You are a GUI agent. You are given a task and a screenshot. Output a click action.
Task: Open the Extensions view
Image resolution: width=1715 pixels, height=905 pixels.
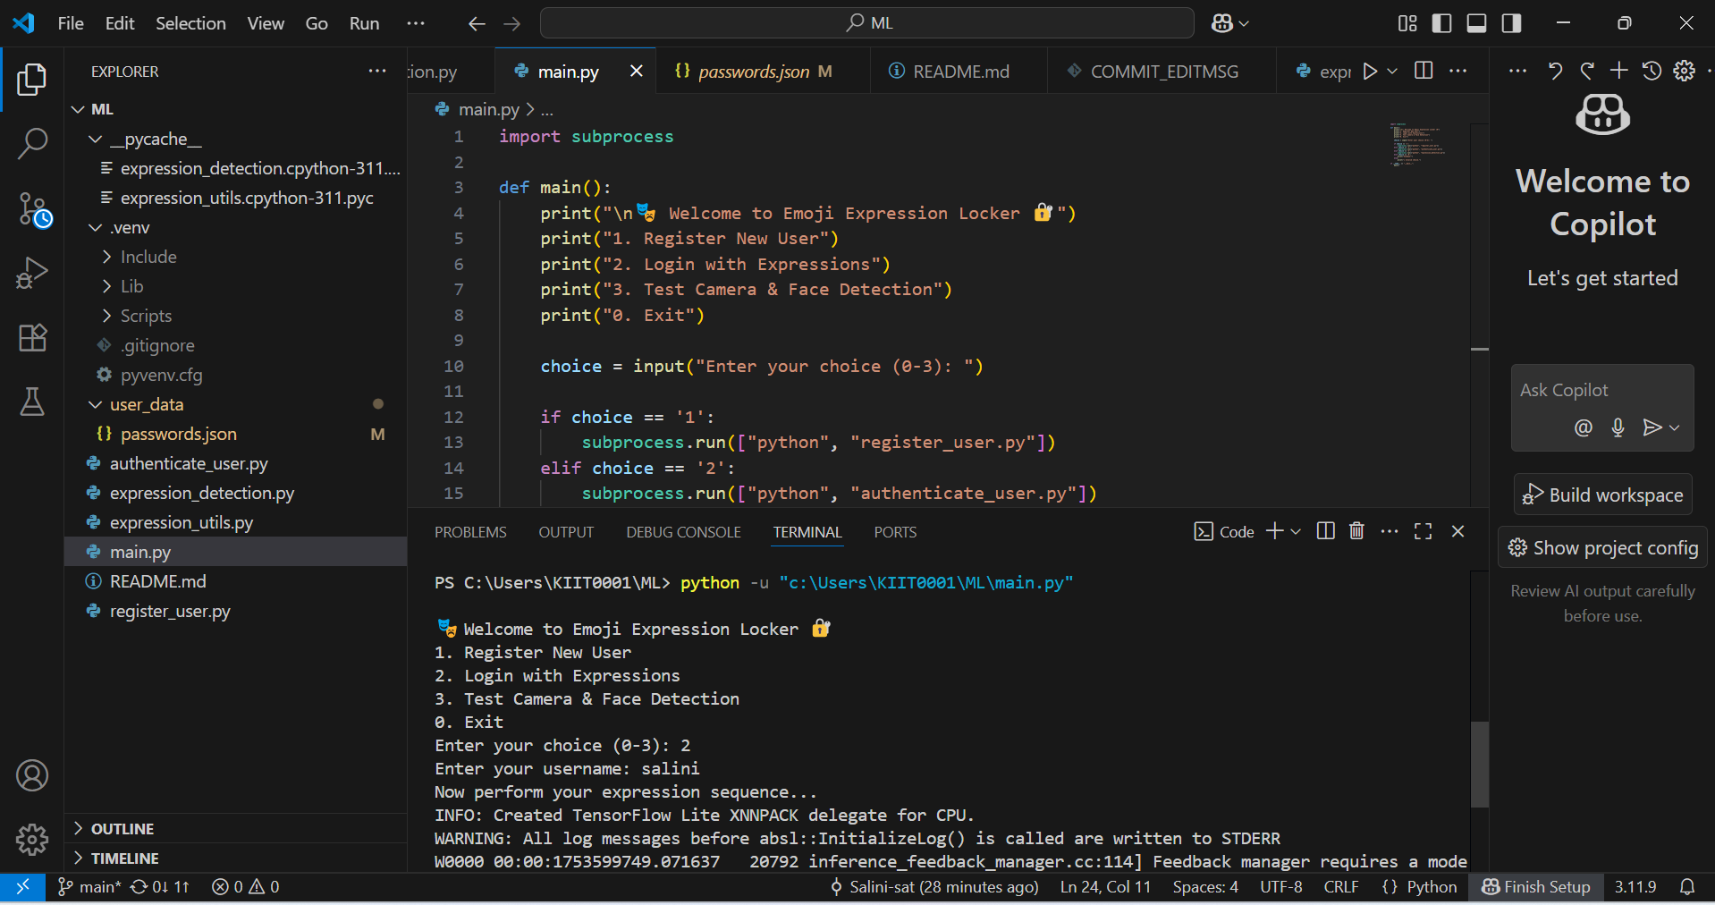32,337
